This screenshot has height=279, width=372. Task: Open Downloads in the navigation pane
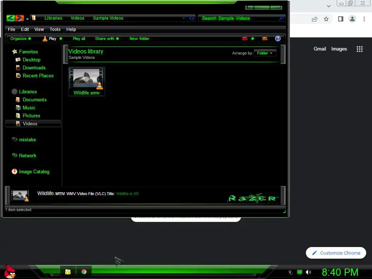pos(34,68)
